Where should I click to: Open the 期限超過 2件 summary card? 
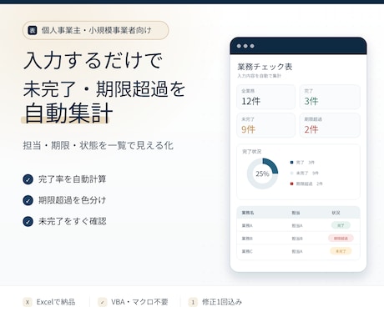click(x=330, y=125)
